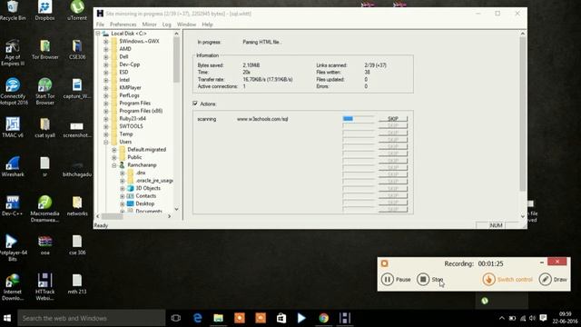Open the Dev-C++ desktop icon
The height and width of the screenshot is (327, 581).
(x=13, y=206)
